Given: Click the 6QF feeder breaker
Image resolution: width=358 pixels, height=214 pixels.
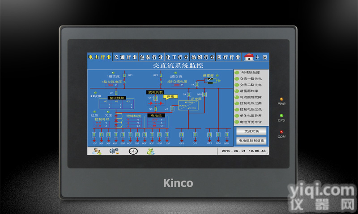Looking at the screenshot, I should click(130, 135).
